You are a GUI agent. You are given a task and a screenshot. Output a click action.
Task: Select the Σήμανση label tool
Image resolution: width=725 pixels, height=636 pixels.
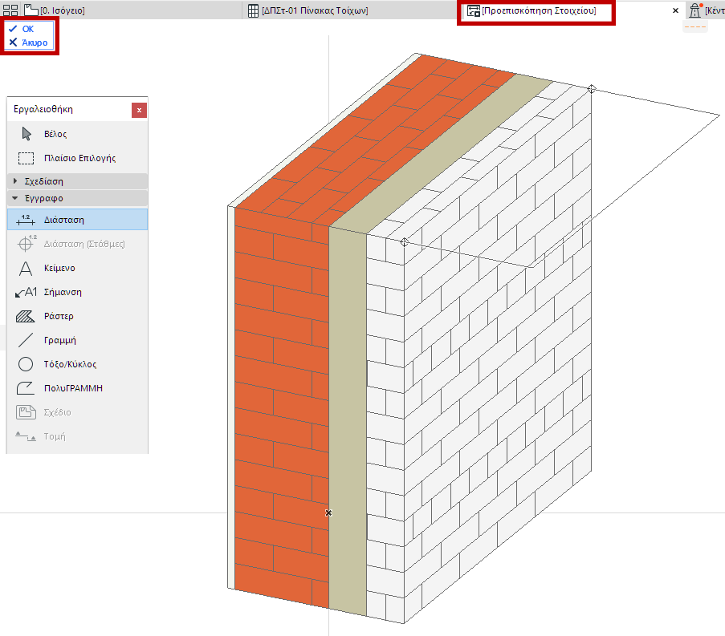tap(77, 292)
